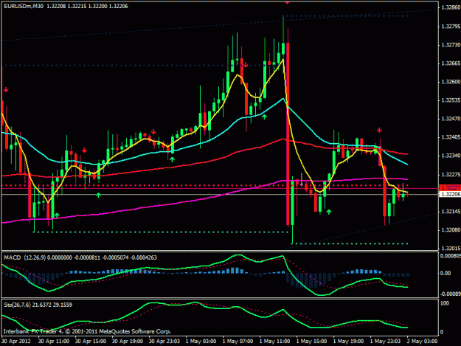
Task: Click the 1 May 07:00 time label
Action: click(238, 342)
